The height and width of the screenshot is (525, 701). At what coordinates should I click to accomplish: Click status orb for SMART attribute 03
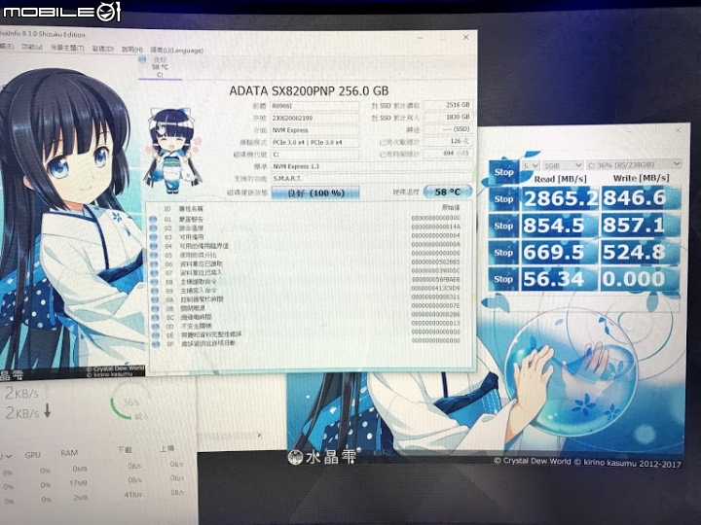click(x=154, y=237)
